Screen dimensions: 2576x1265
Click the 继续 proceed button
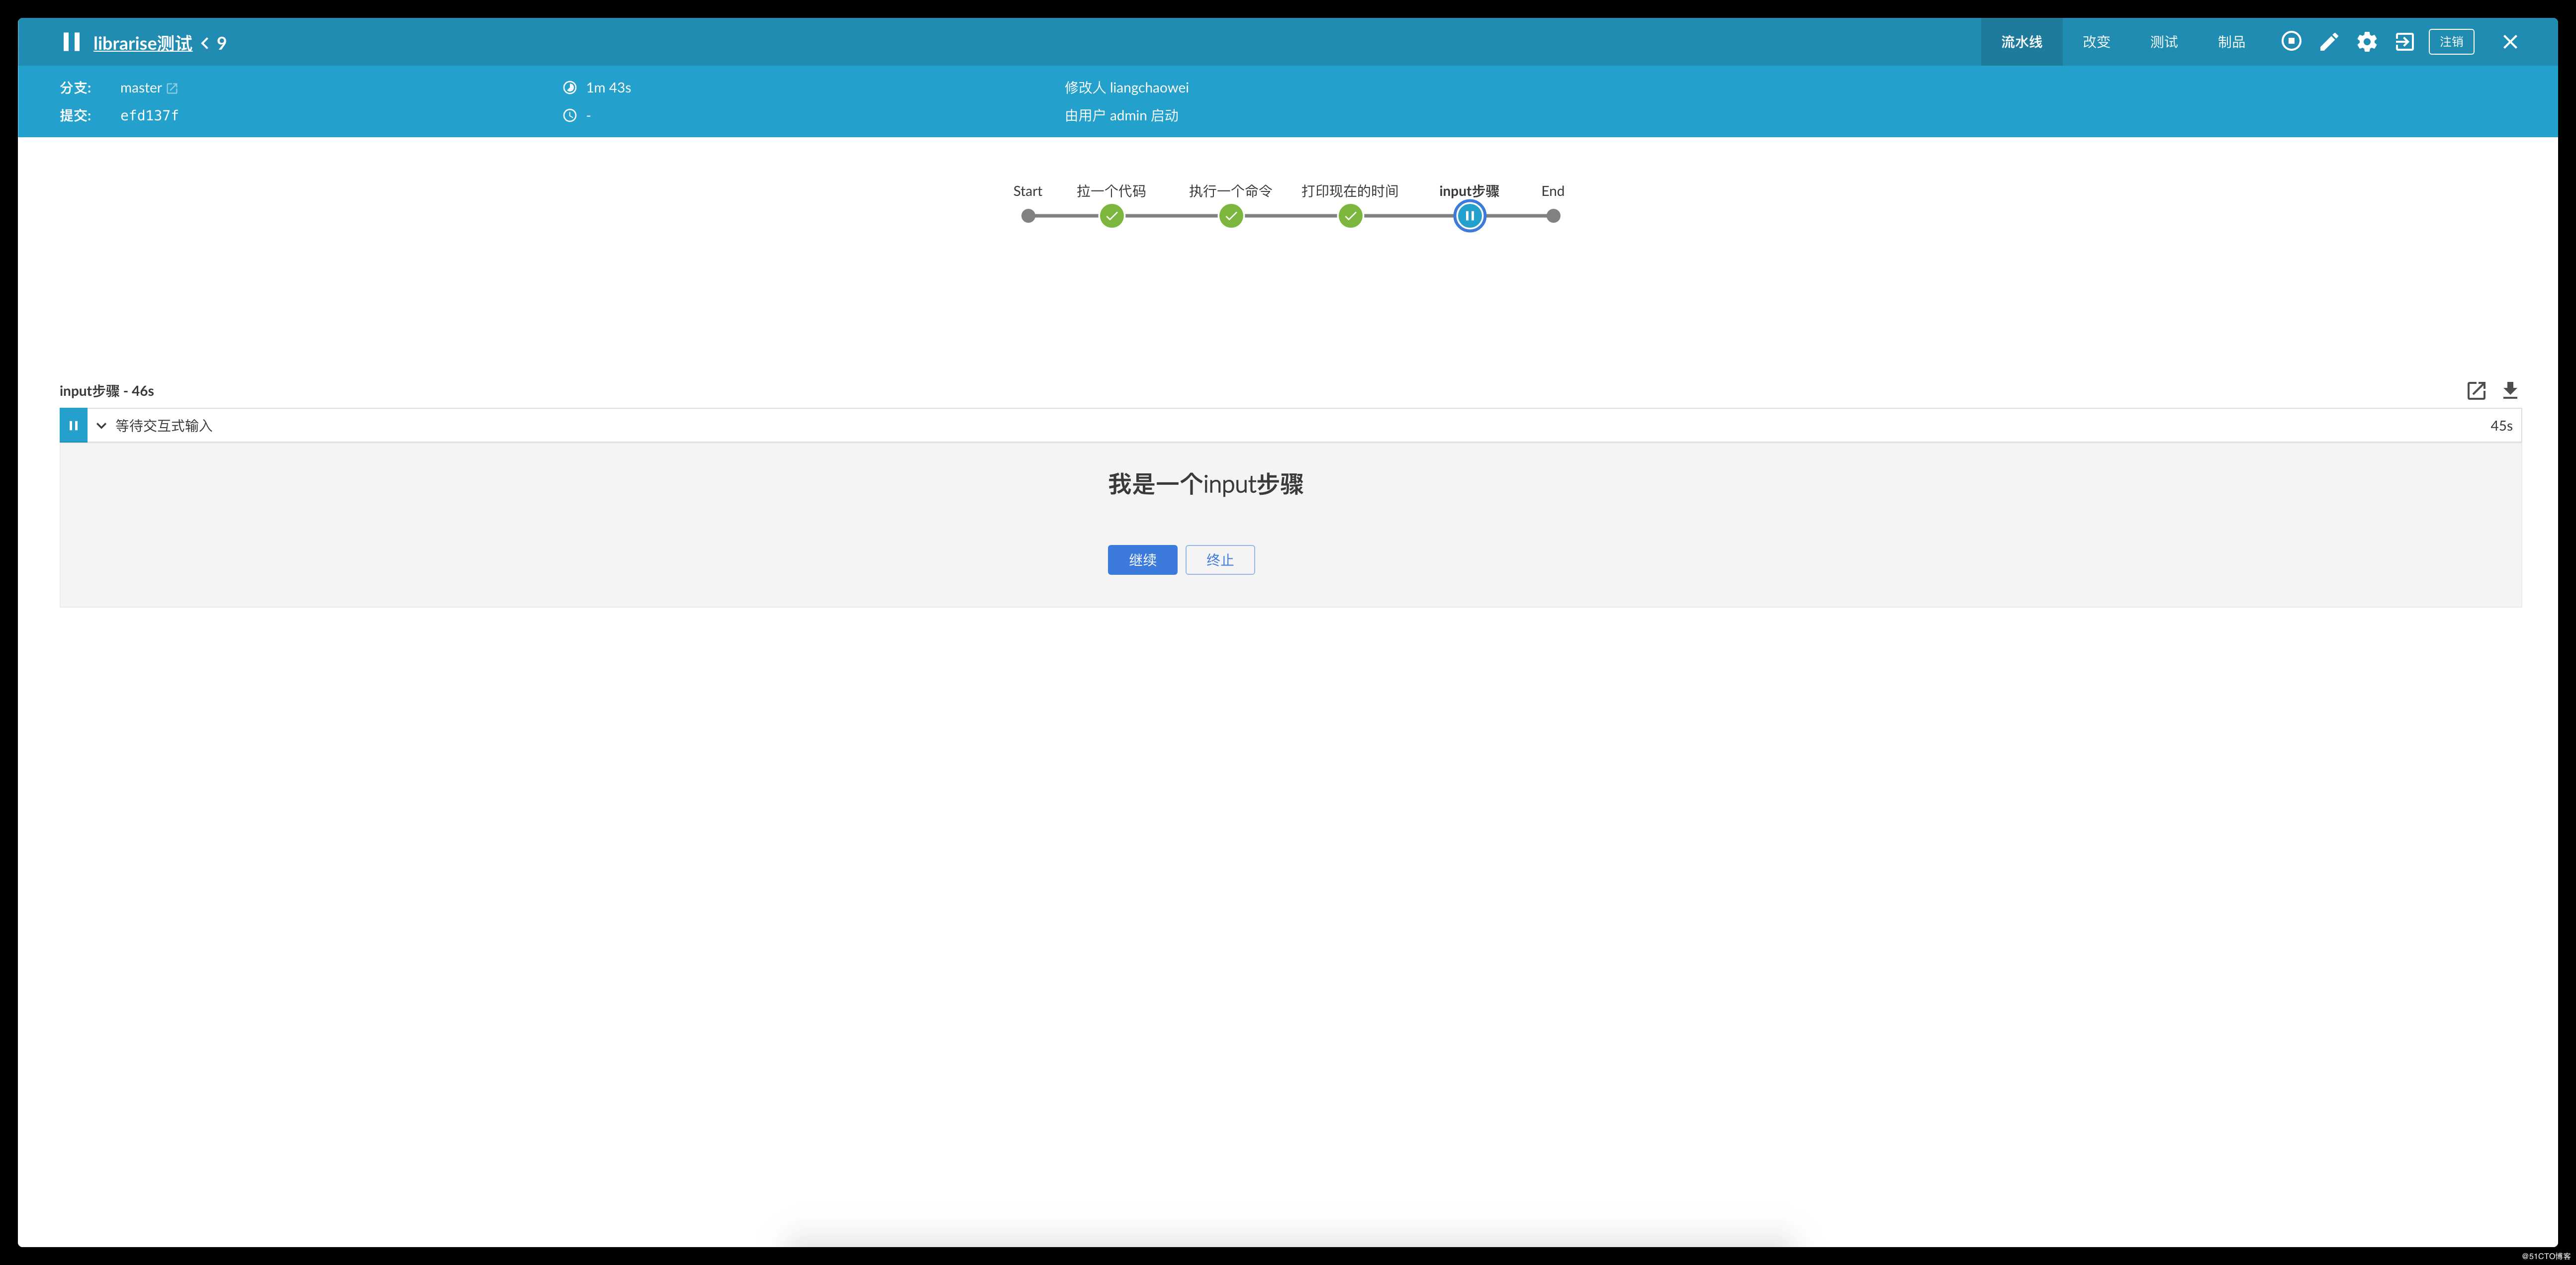(x=1142, y=559)
